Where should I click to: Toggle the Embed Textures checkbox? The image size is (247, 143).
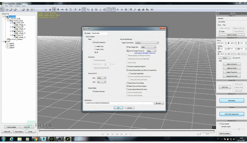pos(93,91)
